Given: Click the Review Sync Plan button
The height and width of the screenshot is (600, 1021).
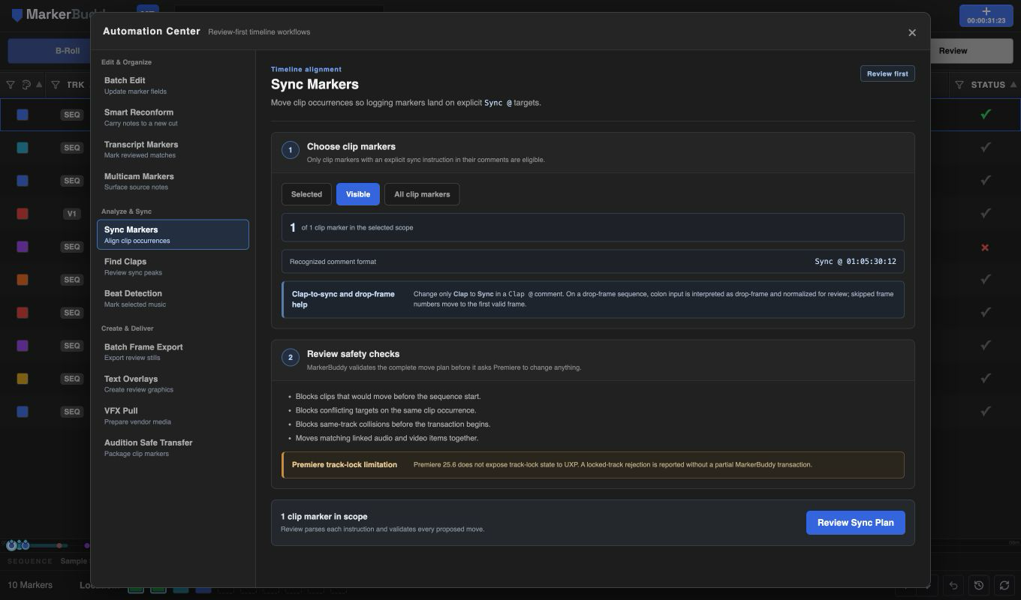Looking at the screenshot, I should [855, 523].
